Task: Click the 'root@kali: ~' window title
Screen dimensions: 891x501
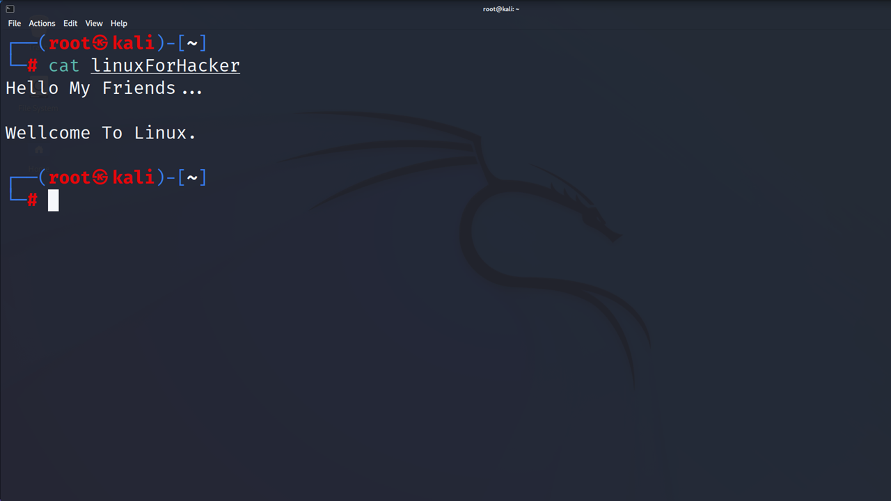Action: [x=501, y=9]
